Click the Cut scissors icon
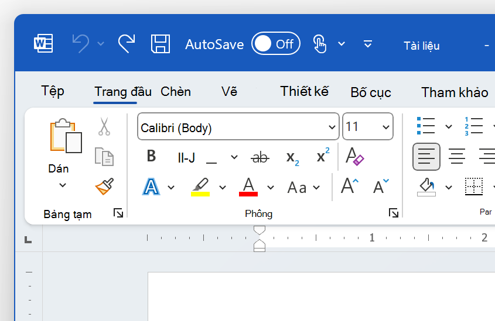Image resolution: width=495 pixels, height=321 pixels. click(104, 126)
